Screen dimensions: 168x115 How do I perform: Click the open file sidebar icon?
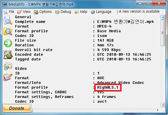tap(8, 20)
